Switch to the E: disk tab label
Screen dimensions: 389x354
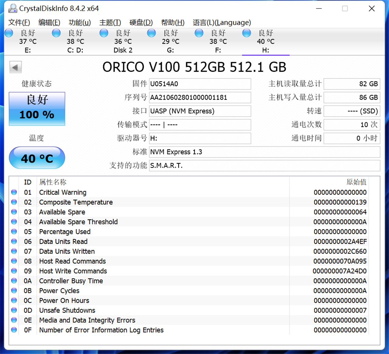(x=28, y=50)
